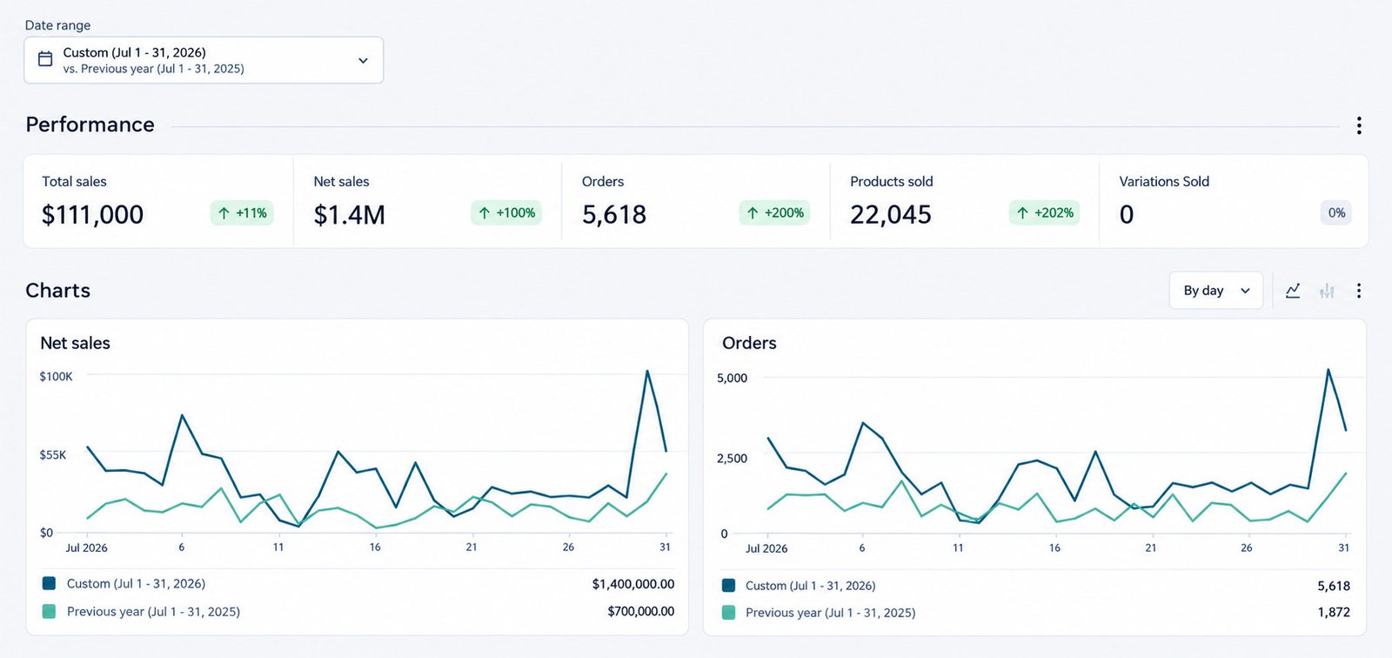Click the Orders chart title
This screenshot has width=1392, height=658.
(x=749, y=343)
